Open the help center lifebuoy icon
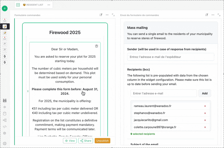This screenshot has width=224, height=148. coord(5,144)
